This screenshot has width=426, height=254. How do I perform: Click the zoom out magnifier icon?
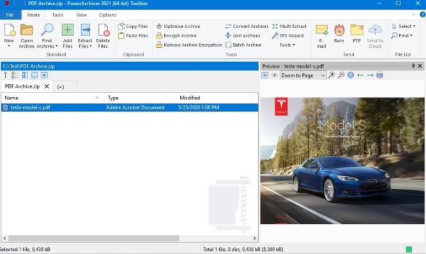341,75
